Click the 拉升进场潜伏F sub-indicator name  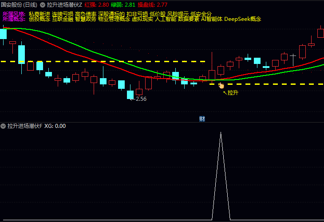[25, 126]
